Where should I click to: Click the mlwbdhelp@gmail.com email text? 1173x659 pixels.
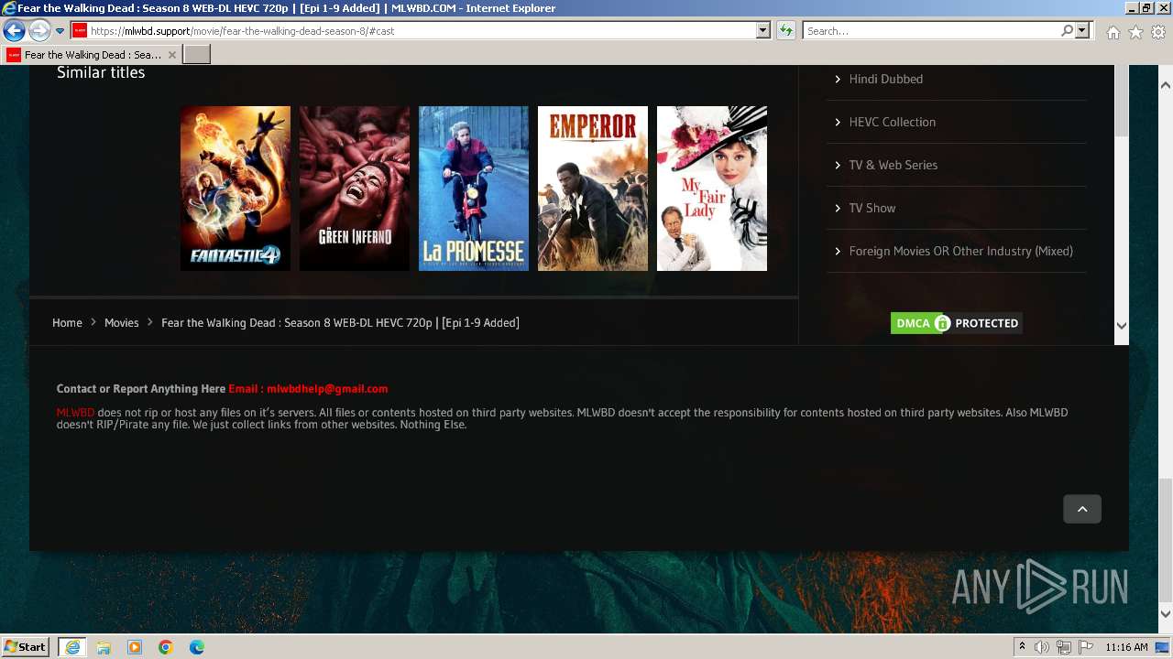[x=327, y=388]
